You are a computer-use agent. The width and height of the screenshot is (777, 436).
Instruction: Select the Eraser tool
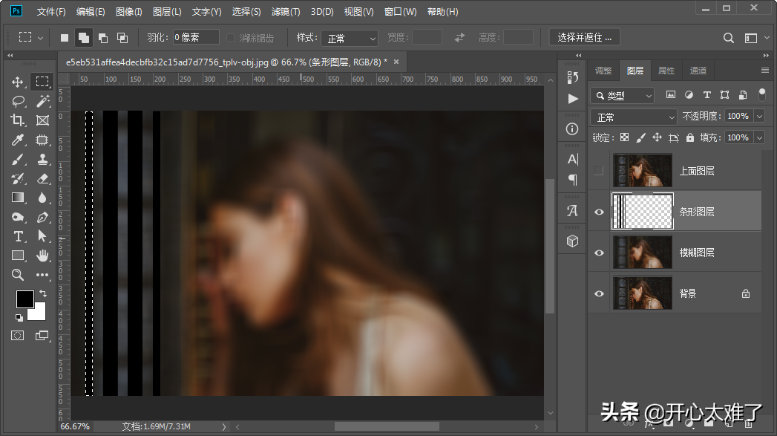pos(42,178)
